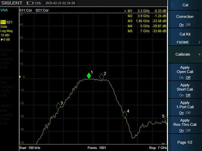Click the 12% battery percentage
202x151 pixels.
coord(38,3)
